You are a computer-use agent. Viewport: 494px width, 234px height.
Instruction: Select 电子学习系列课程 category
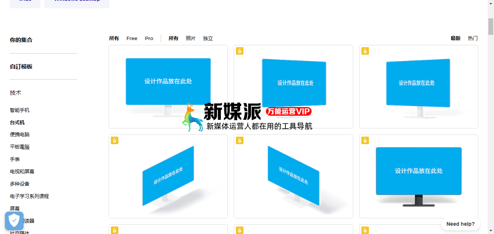29,196
